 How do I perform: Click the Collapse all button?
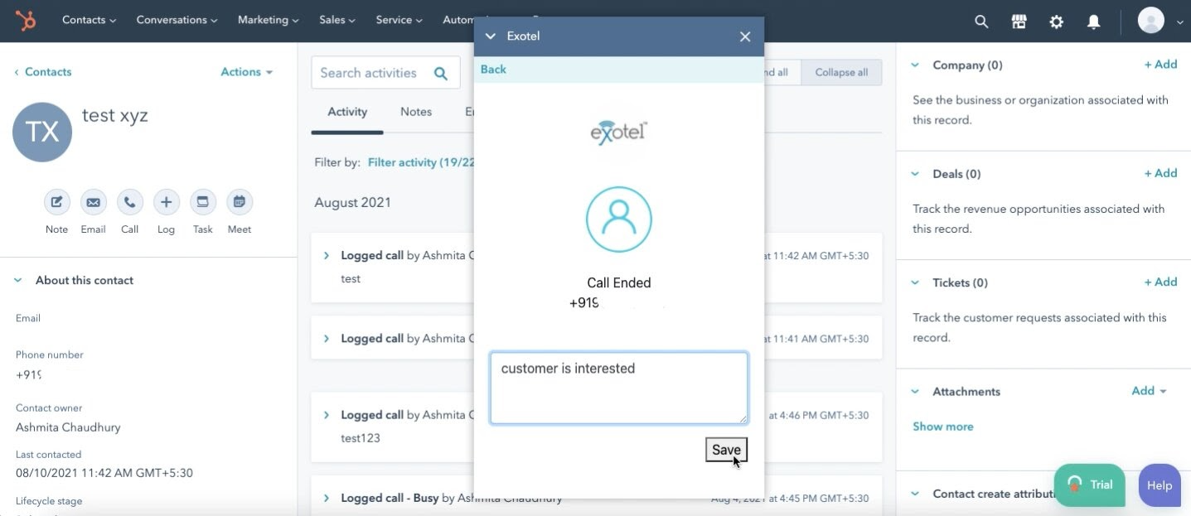tap(841, 72)
